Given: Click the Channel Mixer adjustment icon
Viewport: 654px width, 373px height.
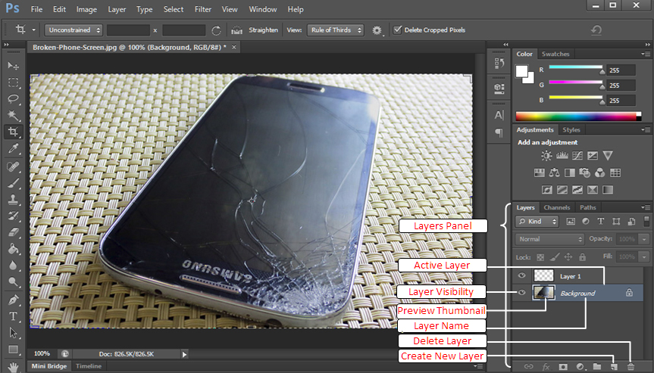Looking at the screenshot, I should pos(599,173).
